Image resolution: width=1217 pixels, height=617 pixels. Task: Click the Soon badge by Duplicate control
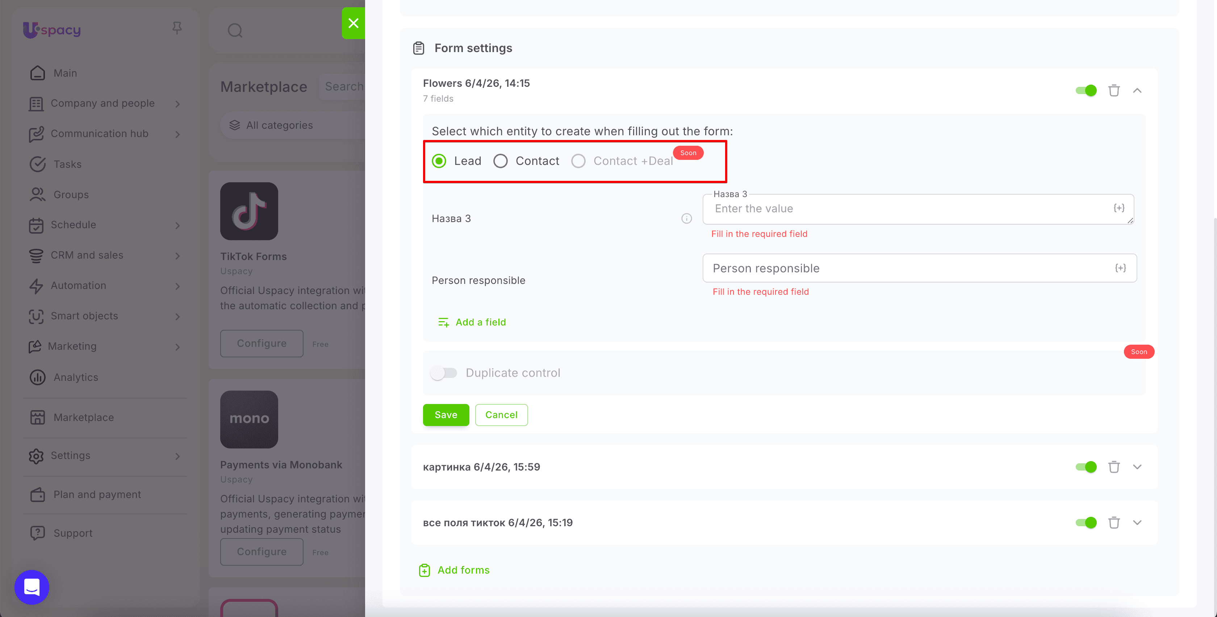click(1138, 352)
